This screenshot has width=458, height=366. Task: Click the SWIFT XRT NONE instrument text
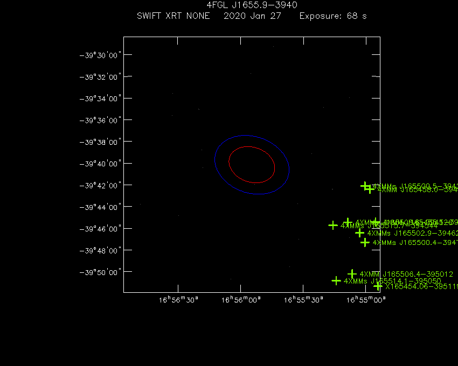pyautogui.click(x=173, y=16)
